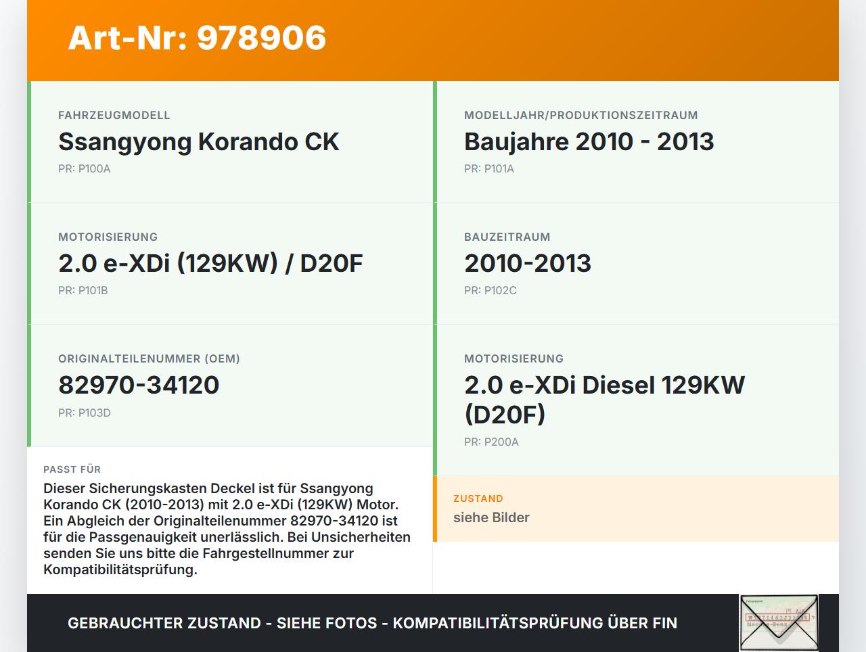Click the Baujahre 2010 - 2013 value

tap(589, 142)
